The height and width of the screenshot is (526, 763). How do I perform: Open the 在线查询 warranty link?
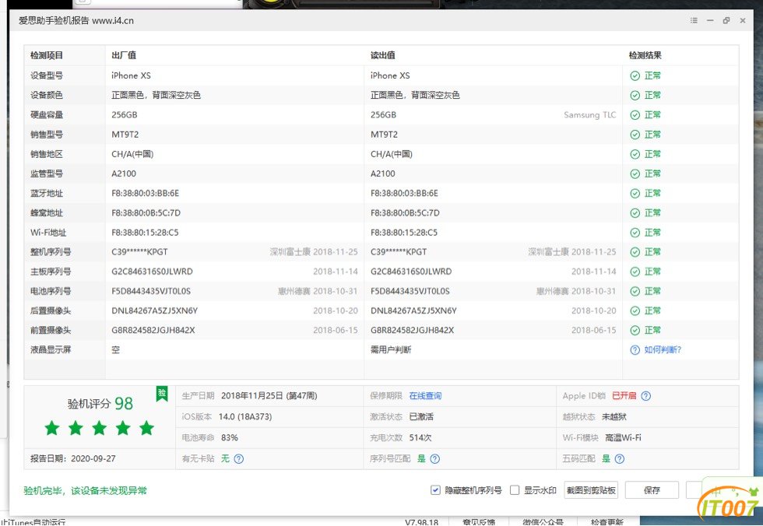pos(425,396)
